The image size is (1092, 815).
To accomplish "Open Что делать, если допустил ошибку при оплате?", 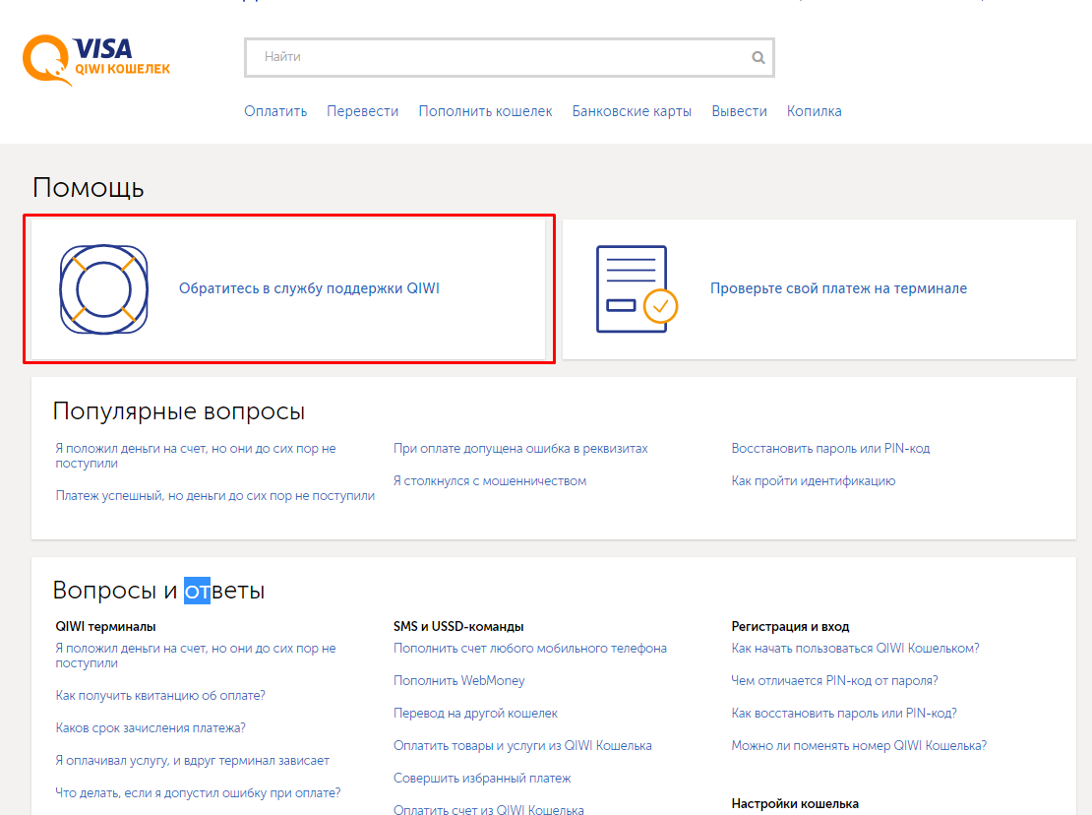I will (198, 792).
